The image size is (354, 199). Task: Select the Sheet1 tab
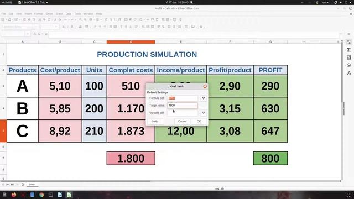pyautogui.click(x=32, y=184)
